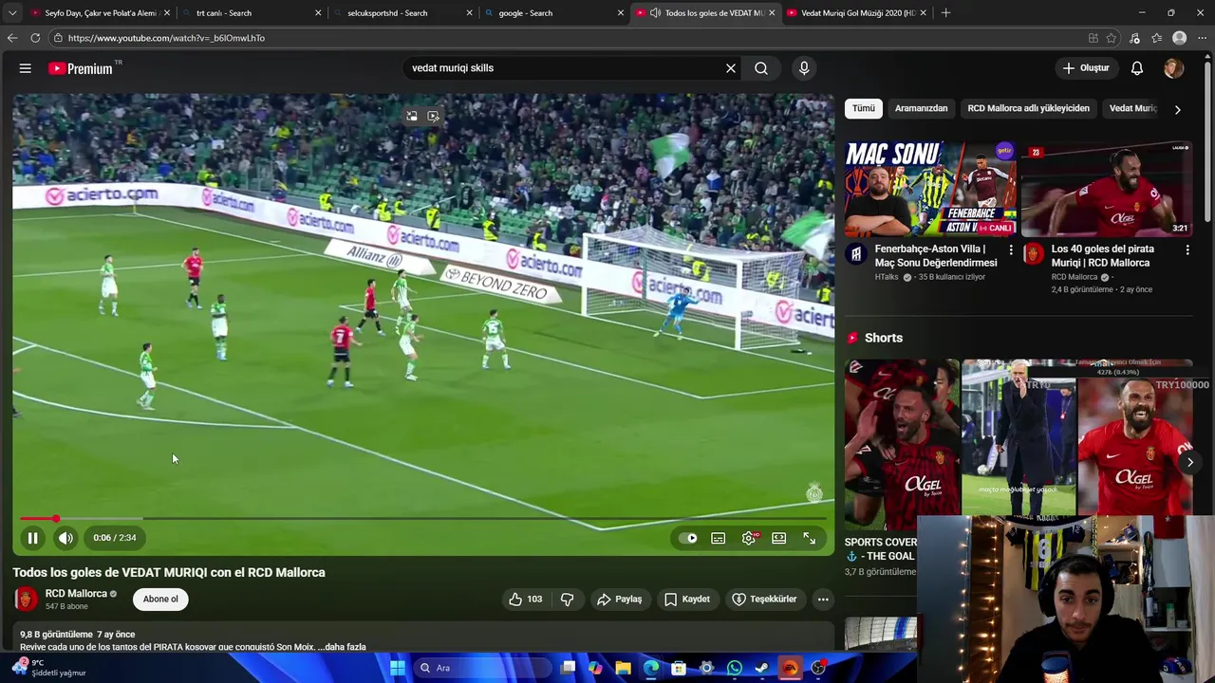Open the account avatar menu
Screen dimensions: 1215x683
[1173, 68]
